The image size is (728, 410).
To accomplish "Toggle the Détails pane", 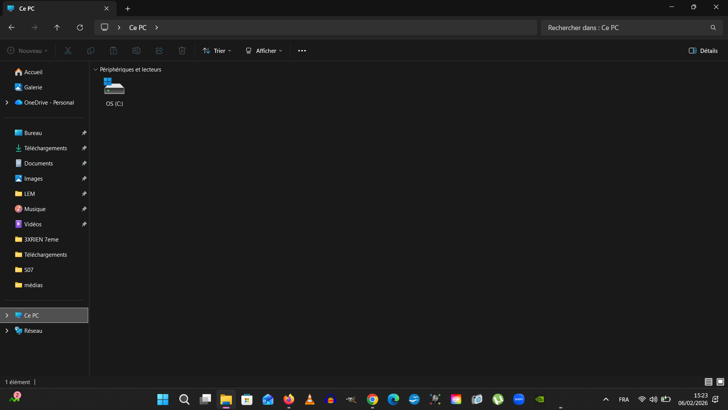I will point(703,51).
